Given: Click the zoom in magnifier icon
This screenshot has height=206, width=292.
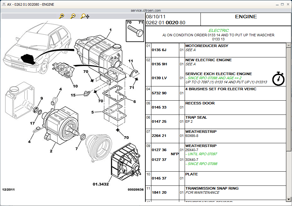Looking at the screenshot, I should (x=62, y=16).
